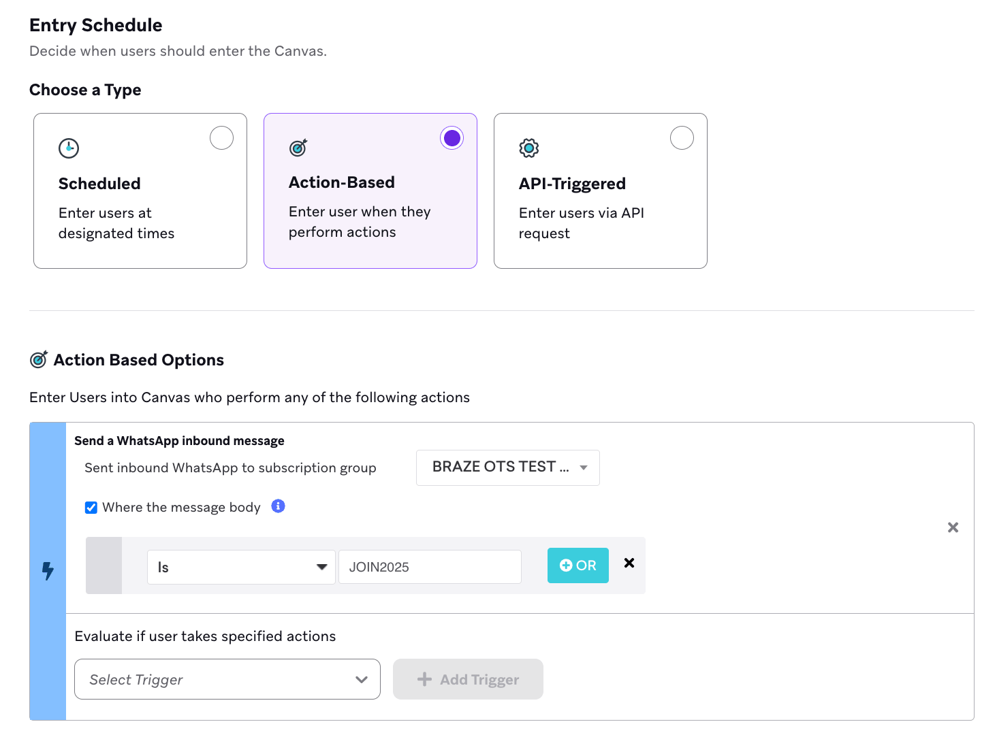Select the API-Triggered radio button
The image size is (997, 739).
click(682, 138)
